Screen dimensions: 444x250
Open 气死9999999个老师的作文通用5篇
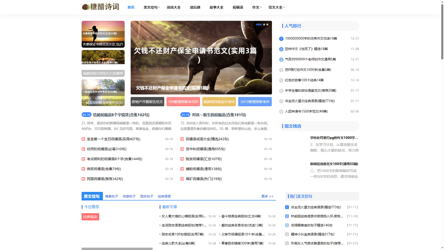(310, 59)
